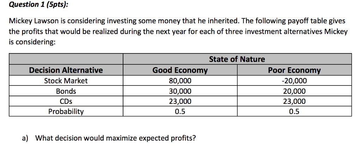
Task: Click the 0.5 probability under Good Economy
Action: click(180, 111)
